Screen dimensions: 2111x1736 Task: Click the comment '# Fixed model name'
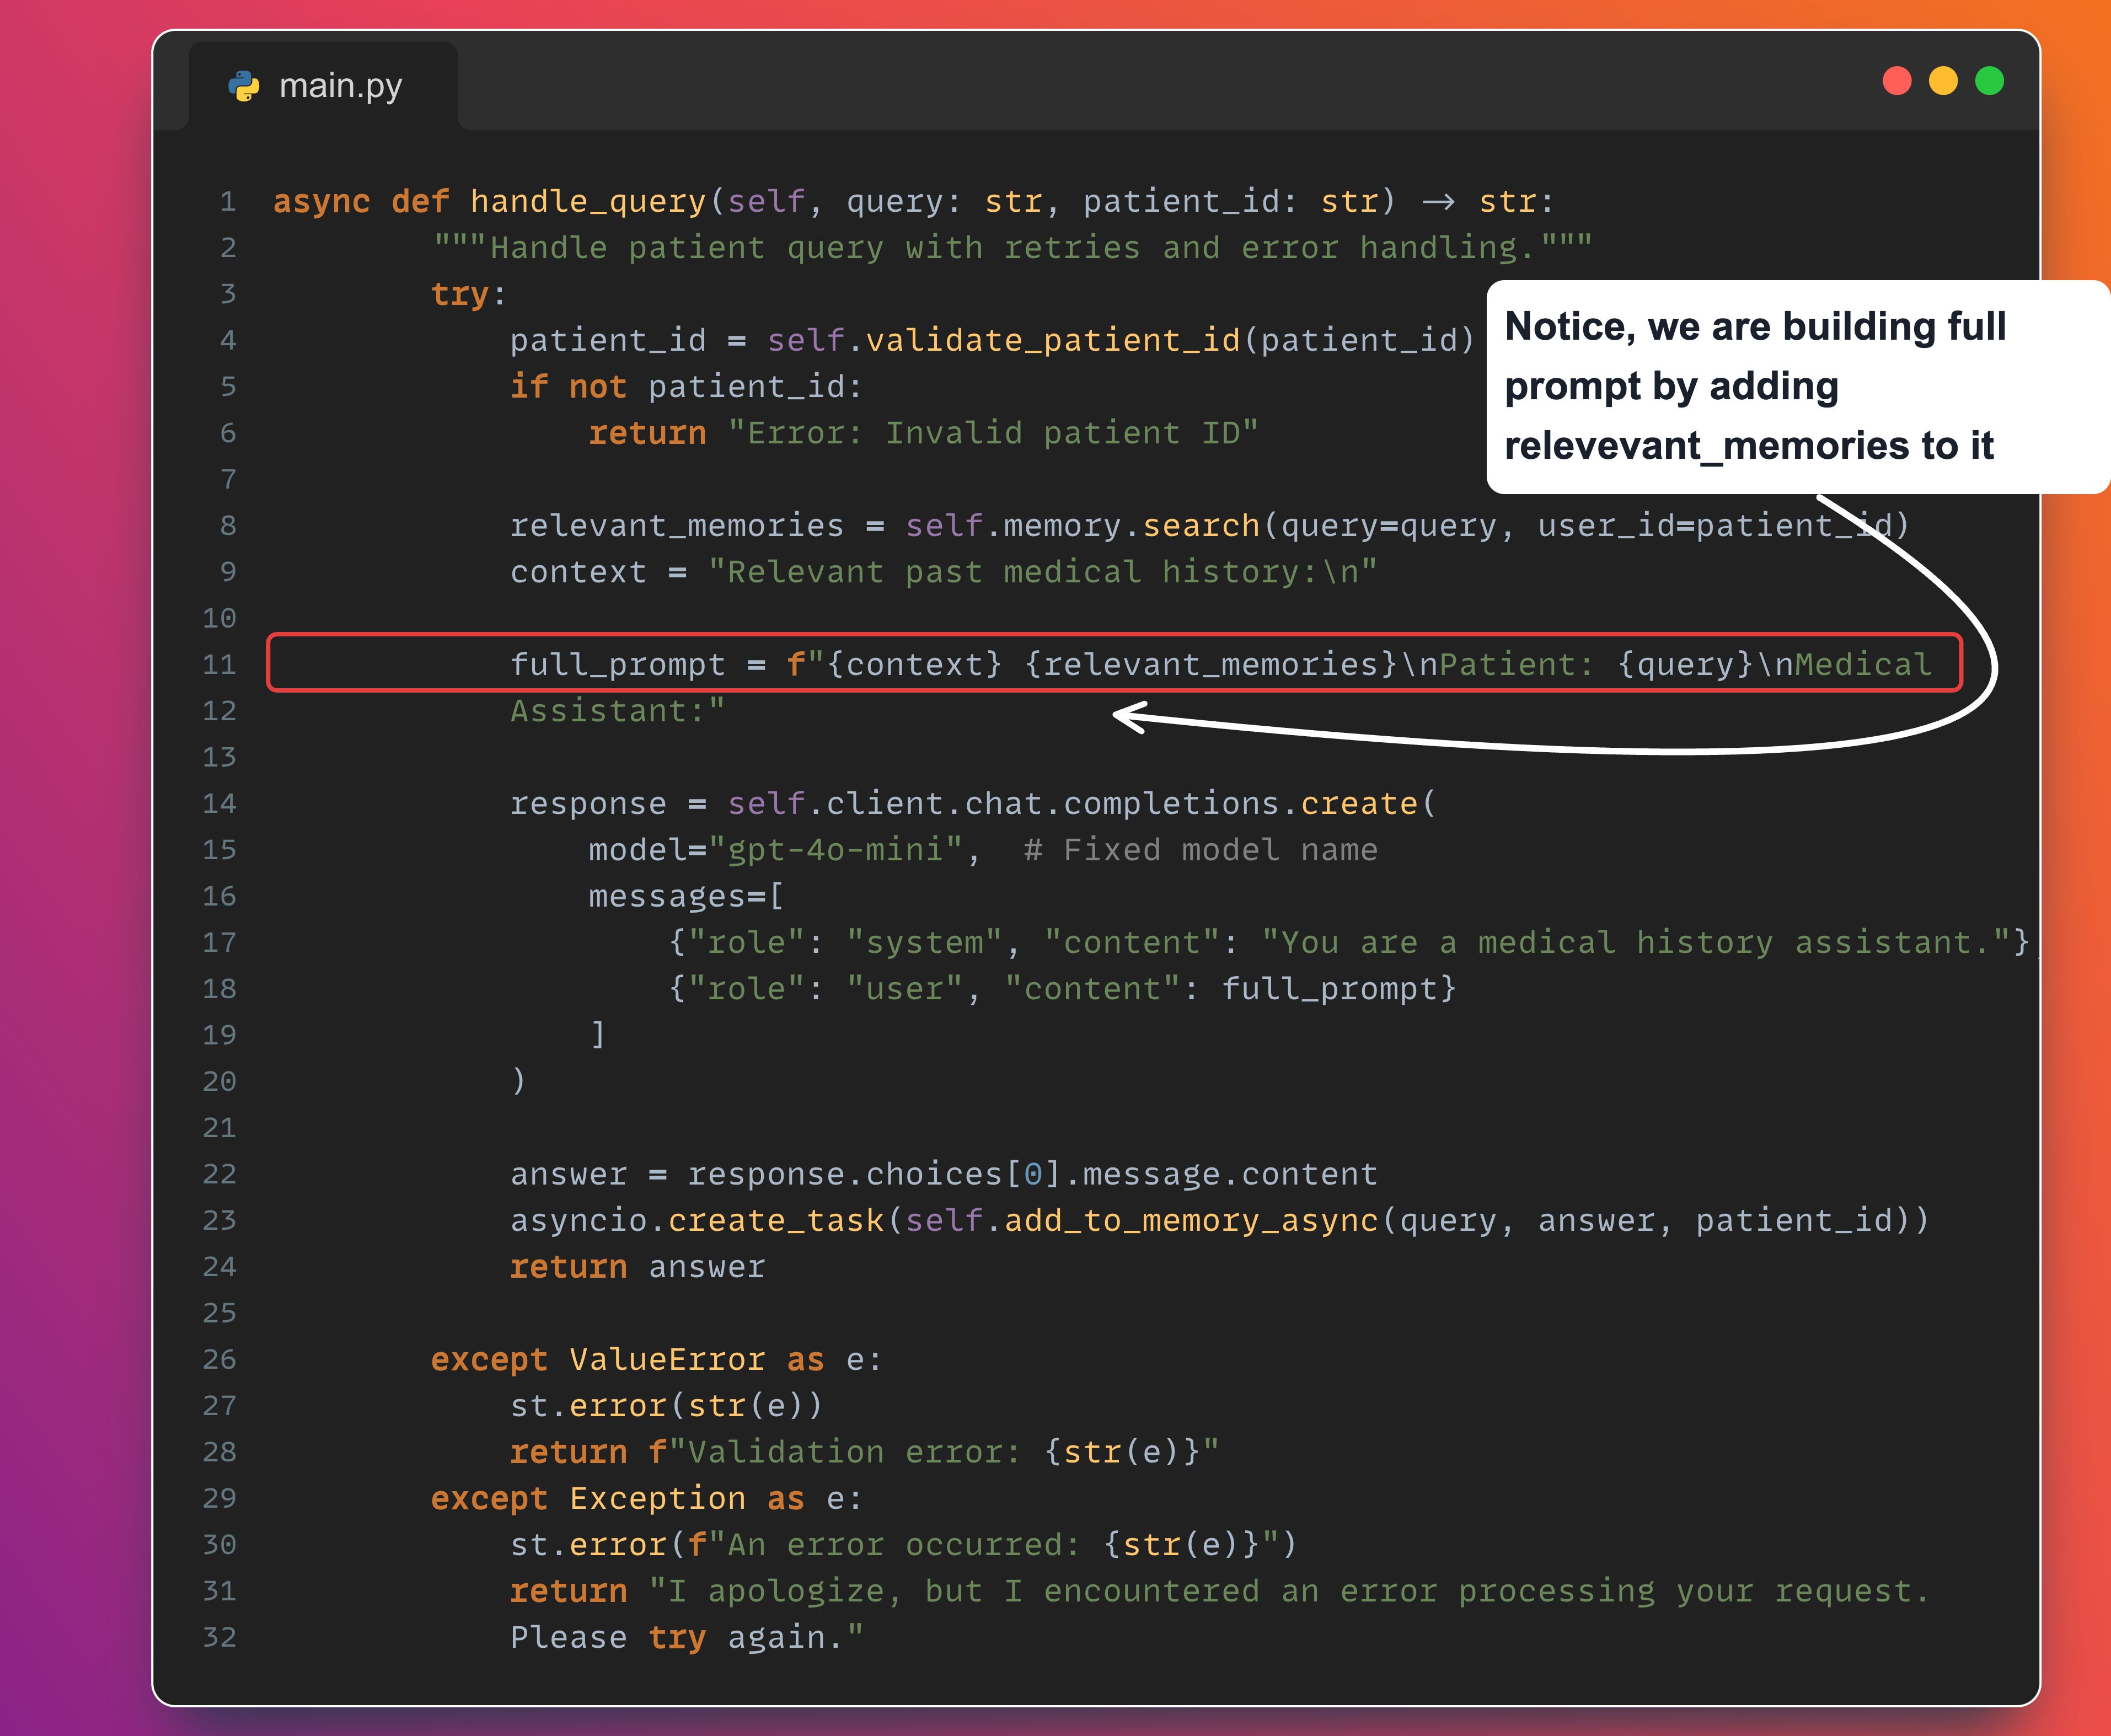1201,850
